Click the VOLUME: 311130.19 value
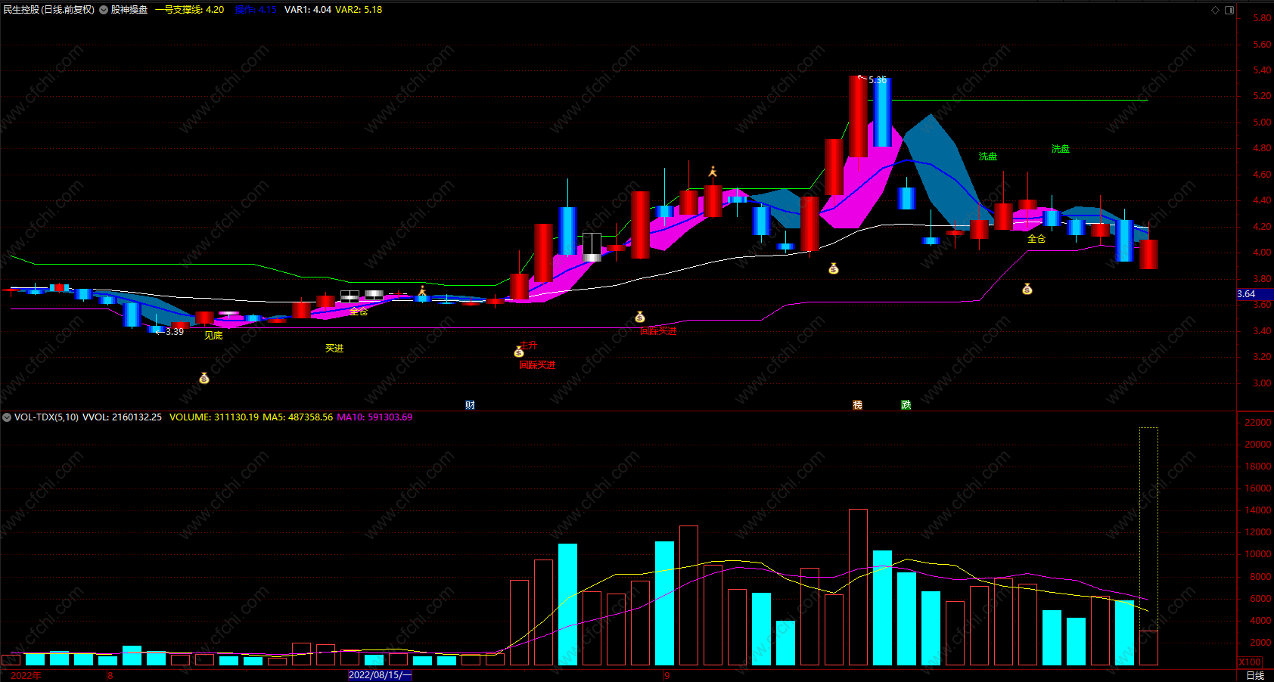This screenshot has width=1274, height=682. coord(214,417)
